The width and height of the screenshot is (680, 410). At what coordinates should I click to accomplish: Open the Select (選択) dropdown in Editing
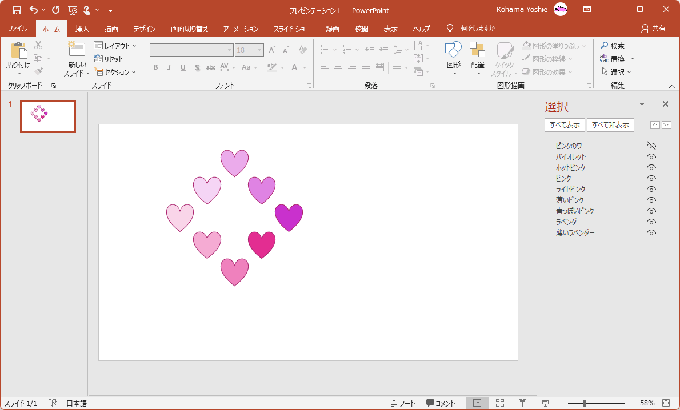point(617,72)
